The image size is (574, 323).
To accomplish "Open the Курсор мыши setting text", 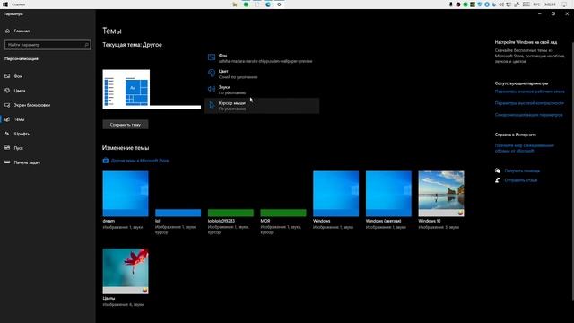I will [232, 106].
